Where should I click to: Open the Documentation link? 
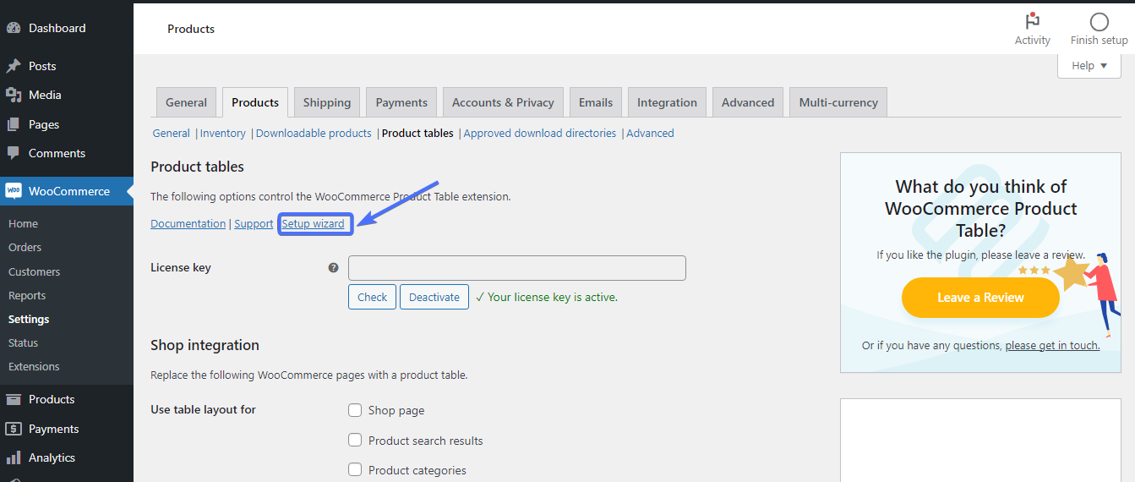pos(188,223)
